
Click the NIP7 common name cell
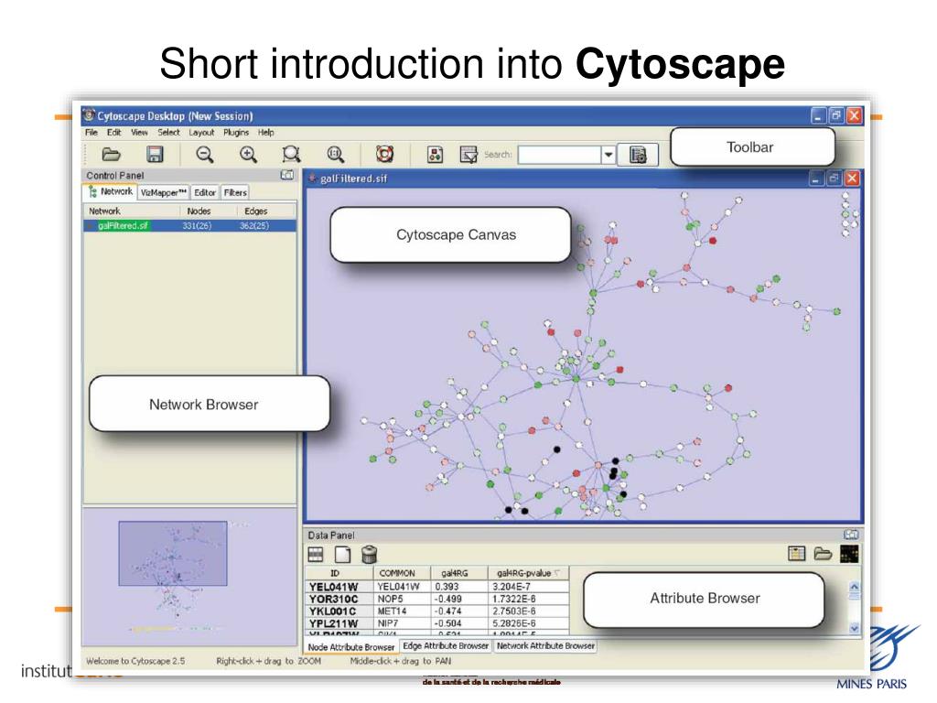(x=403, y=623)
